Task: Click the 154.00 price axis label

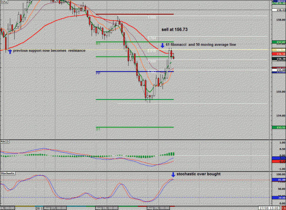Action: (x=281, y=116)
